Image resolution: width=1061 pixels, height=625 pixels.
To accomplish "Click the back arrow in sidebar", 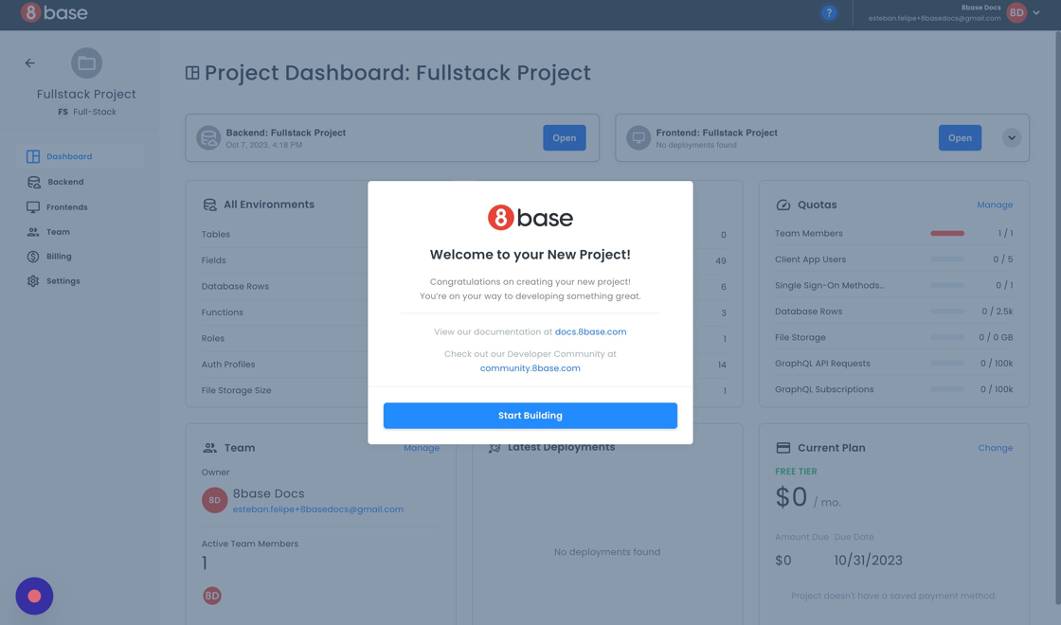I will [29, 63].
